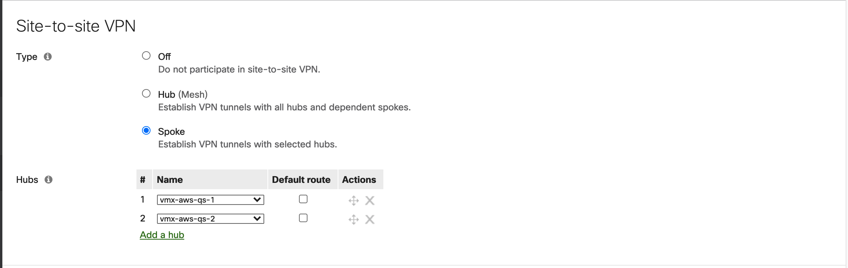Delete hub vmx-aws-qs-2 via X icon

point(369,219)
